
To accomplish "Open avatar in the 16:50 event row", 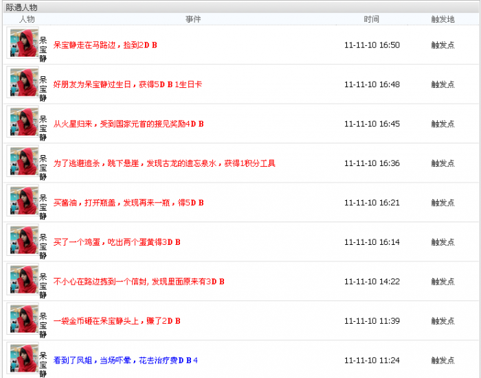I will click(23, 43).
